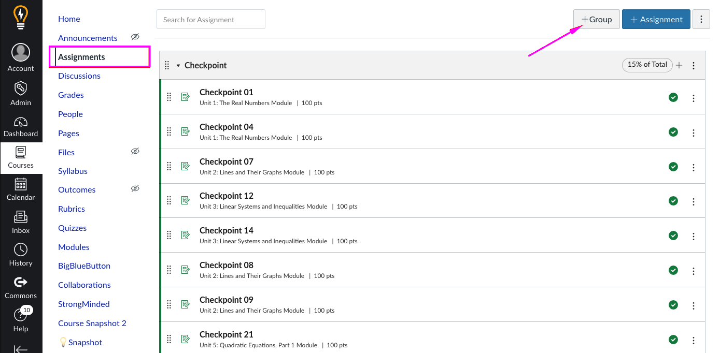Toggle published status of Checkpoint 01
The image size is (720, 353).
673,97
